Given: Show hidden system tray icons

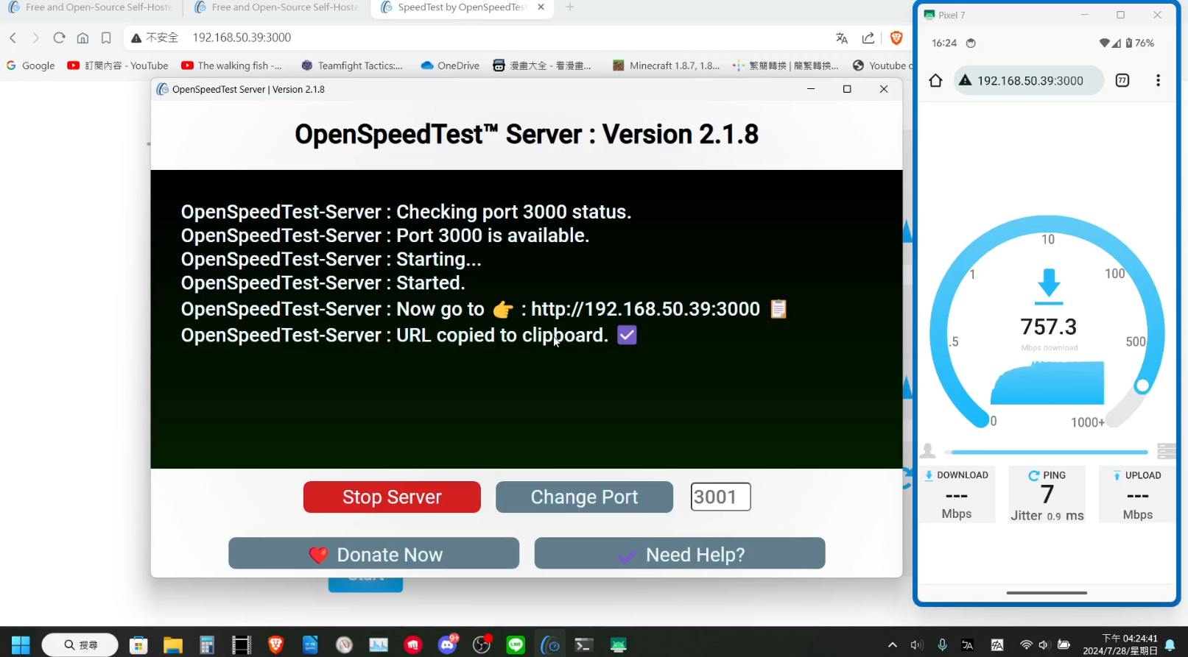Looking at the screenshot, I should [x=892, y=645].
